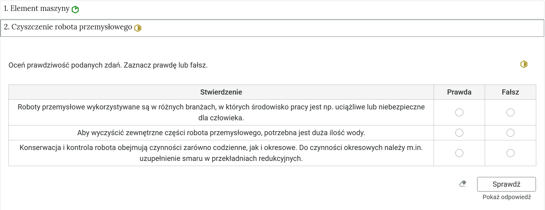Select Fałsz for the konserwacja i kontrola statement
This screenshot has width=545, height=210.
coord(510,153)
